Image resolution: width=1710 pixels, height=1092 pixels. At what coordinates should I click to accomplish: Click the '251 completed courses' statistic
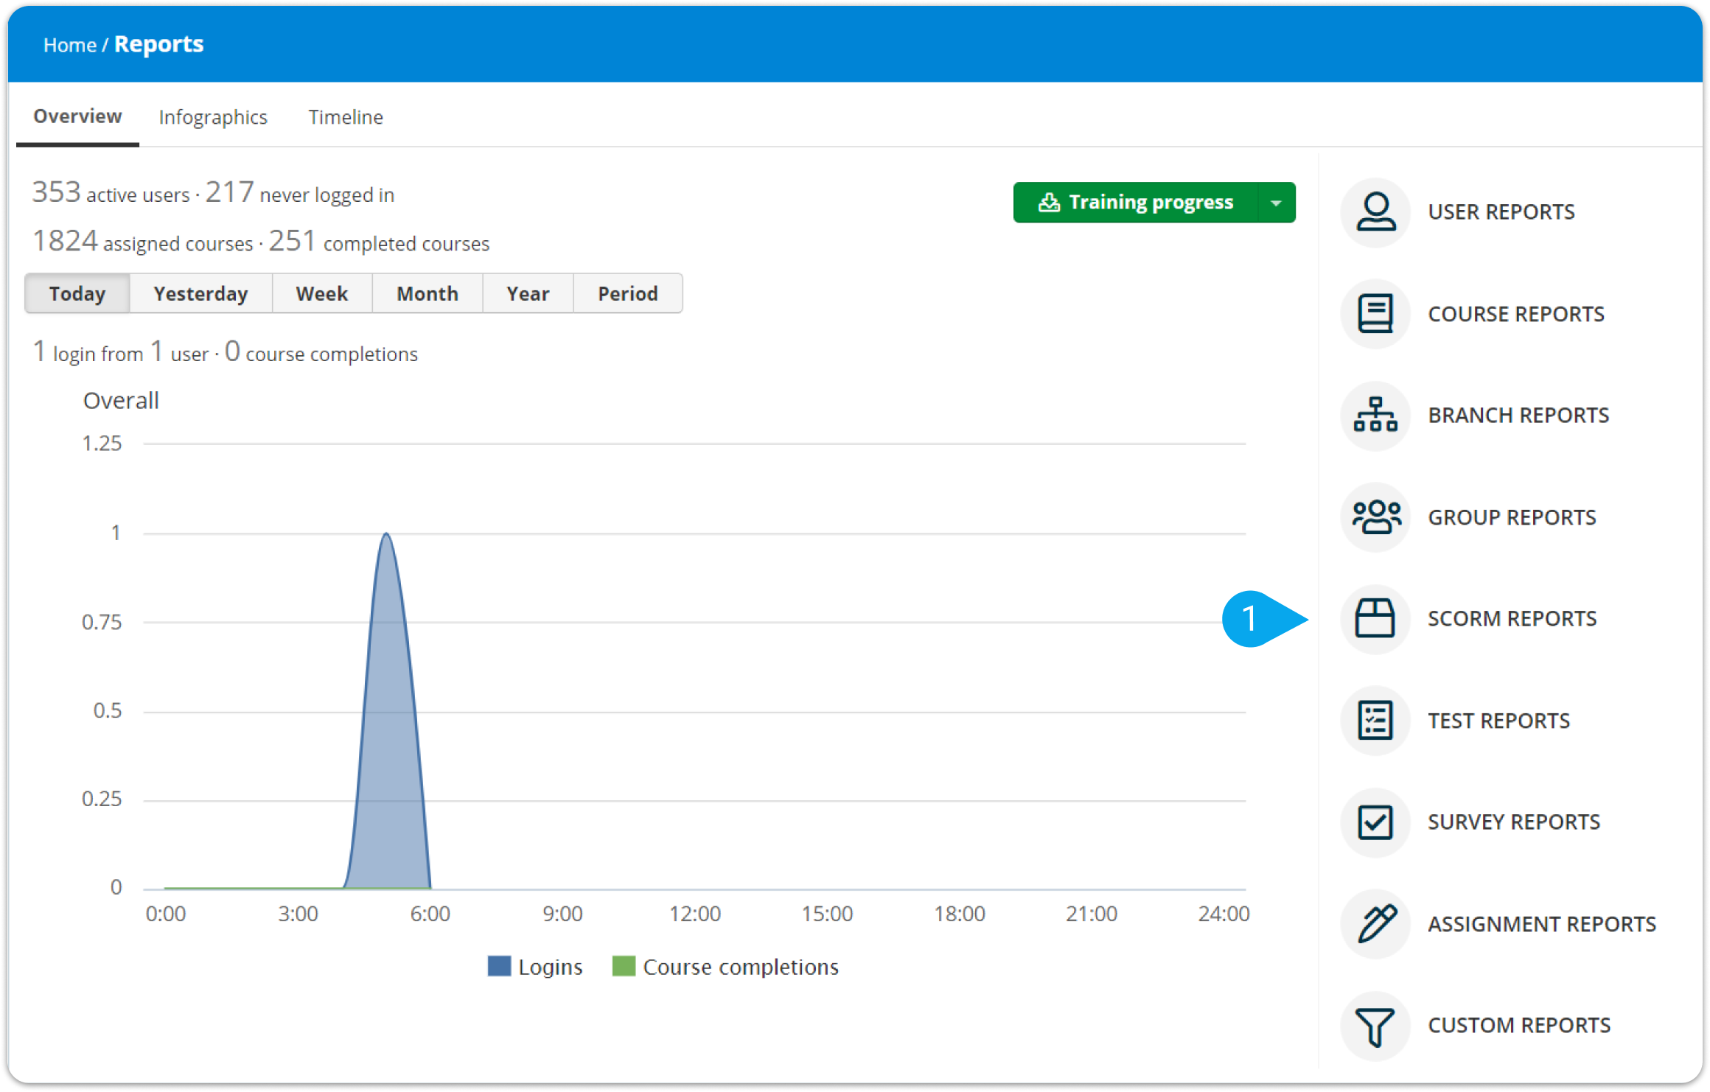pyautogui.click(x=379, y=242)
